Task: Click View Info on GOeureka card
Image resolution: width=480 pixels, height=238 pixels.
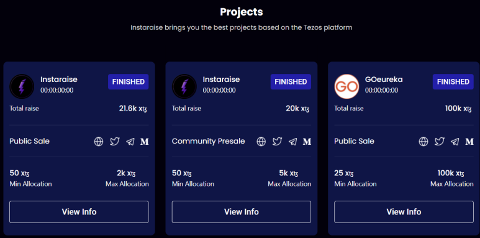Action: [x=404, y=212]
